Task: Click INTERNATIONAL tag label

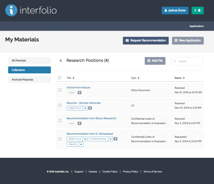Action: click(98, 139)
